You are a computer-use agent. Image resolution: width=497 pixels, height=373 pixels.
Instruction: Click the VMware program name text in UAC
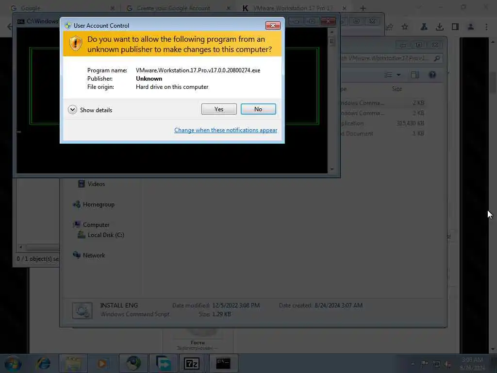198,70
